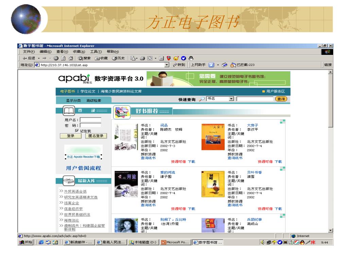Click the blue round bird toolbar icon
348x261 pixels.
point(184,58)
